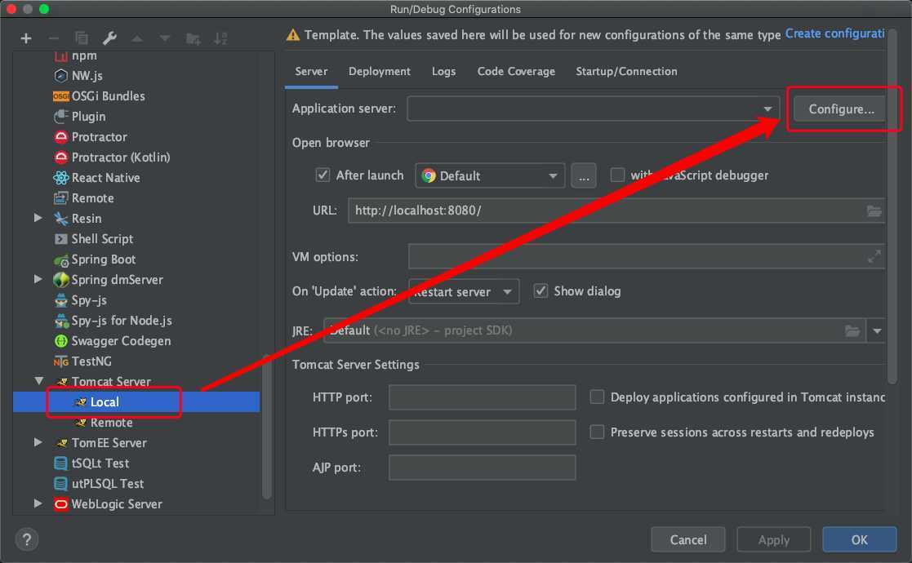
Task: Click the add new configuration plus icon
Action: (x=26, y=38)
